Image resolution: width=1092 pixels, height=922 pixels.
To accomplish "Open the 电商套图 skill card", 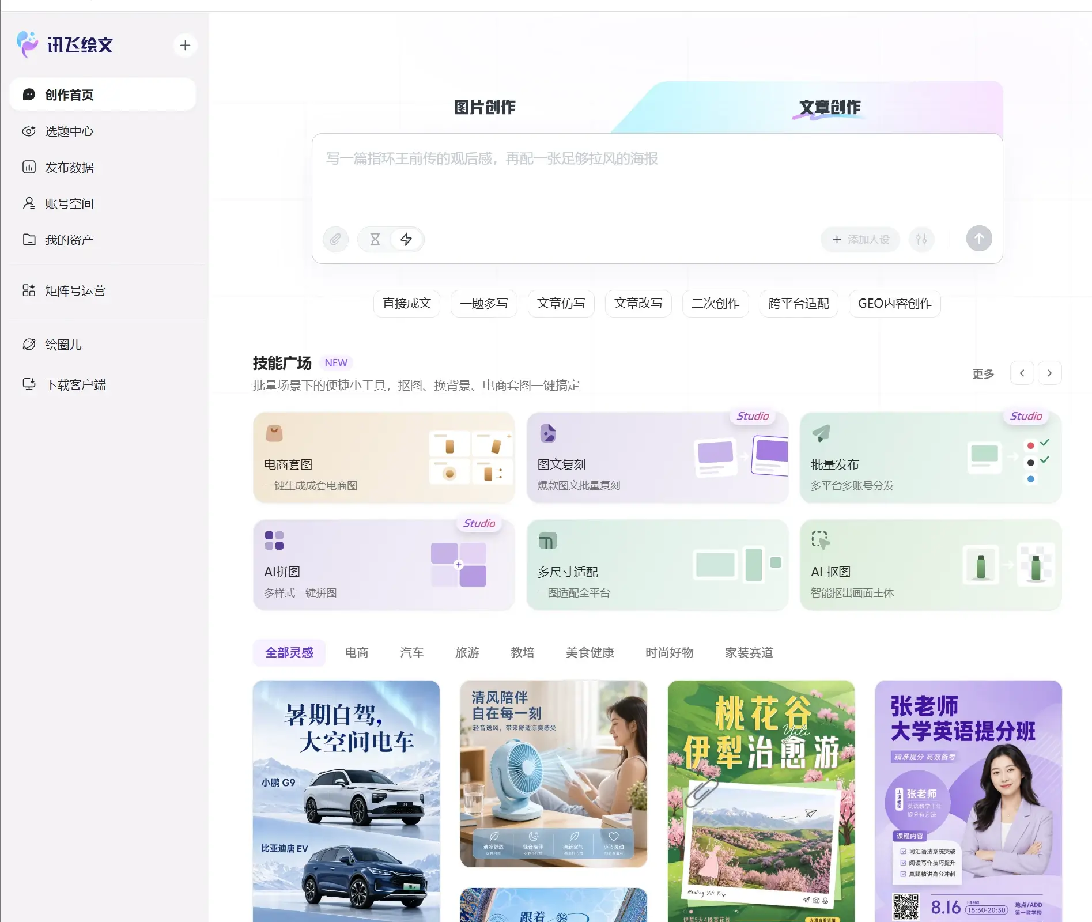I will 384,458.
